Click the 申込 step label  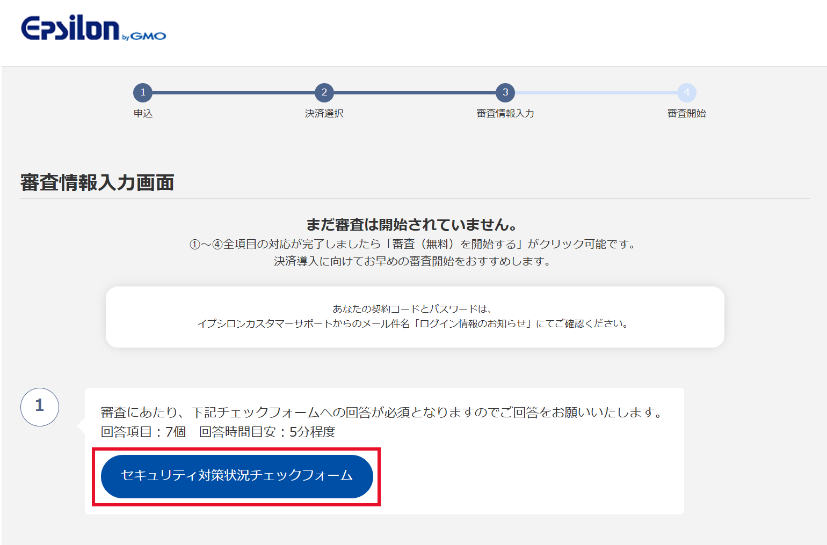(143, 114)
